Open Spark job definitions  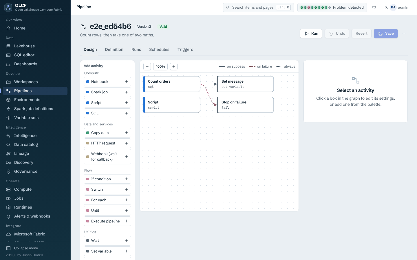pos(35,109)
